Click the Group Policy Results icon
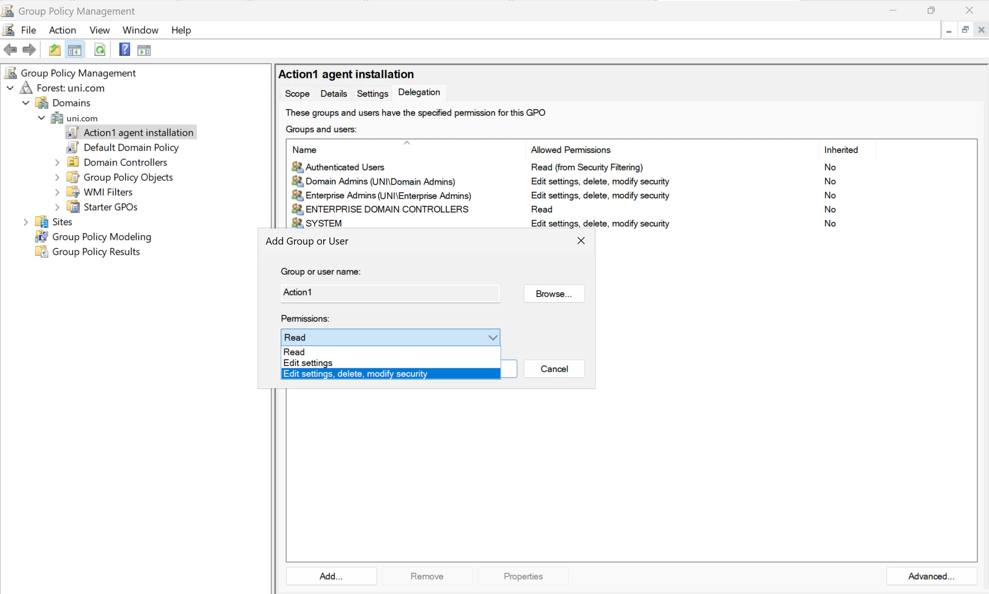The width and height of the screenshot is (989, 594). click(42, 252)
